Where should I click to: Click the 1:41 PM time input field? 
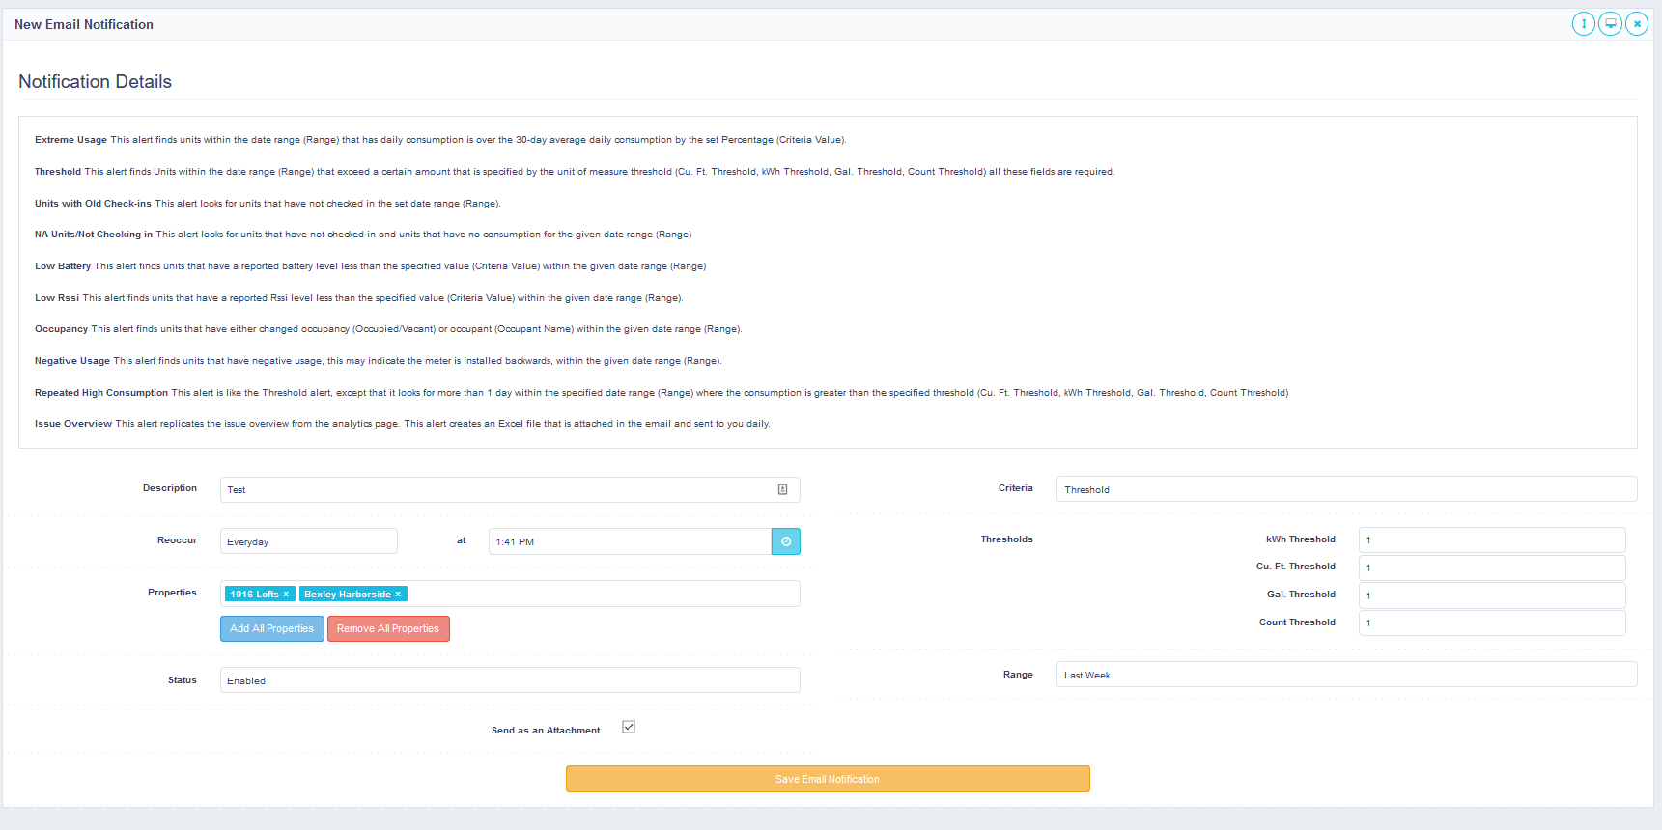coord(629,541)
